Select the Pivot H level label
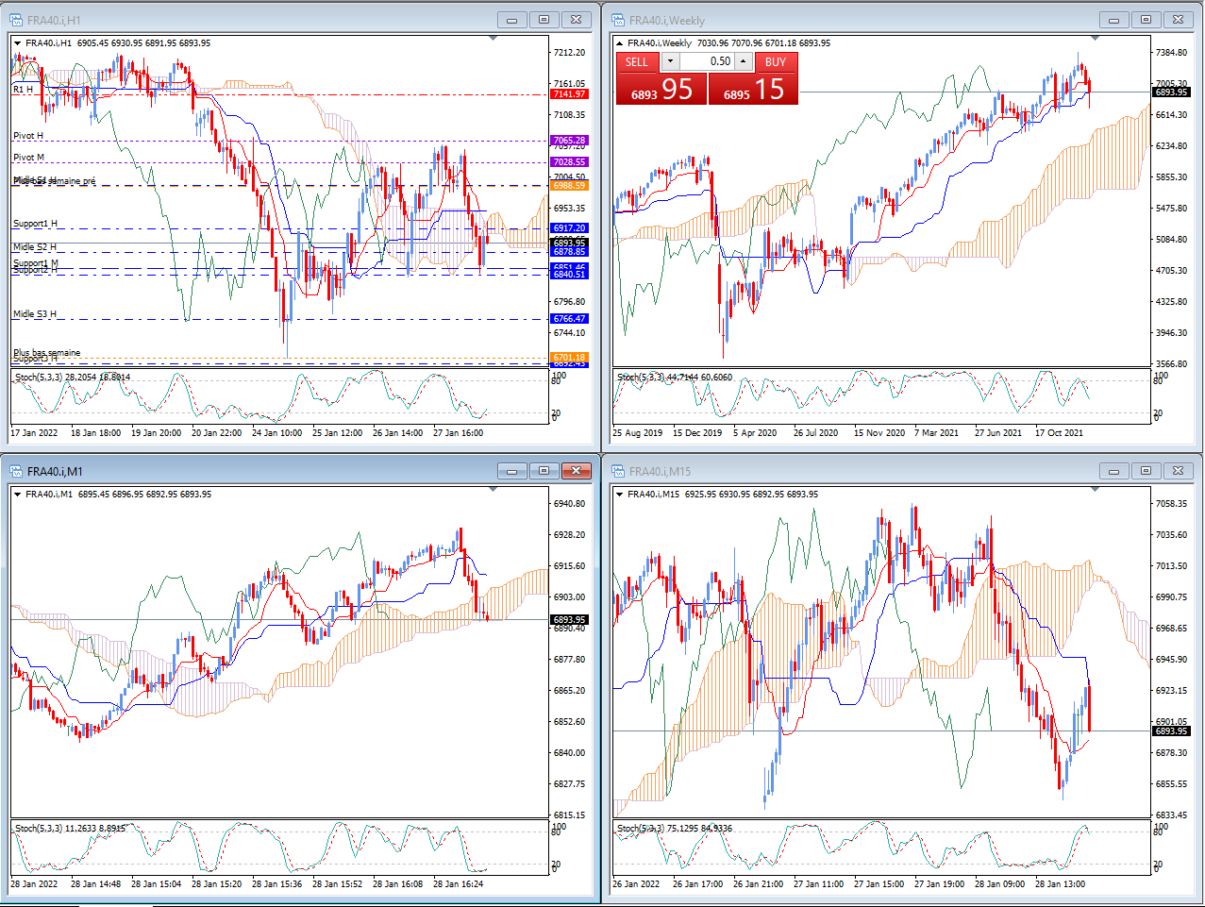Screen dimensions: 1205x907 coord(28,136)
